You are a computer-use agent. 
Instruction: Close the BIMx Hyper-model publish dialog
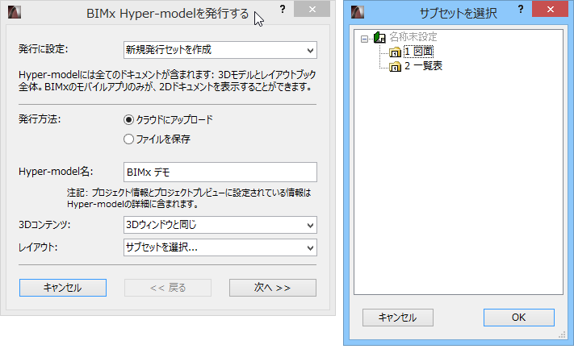pos(312,9)
